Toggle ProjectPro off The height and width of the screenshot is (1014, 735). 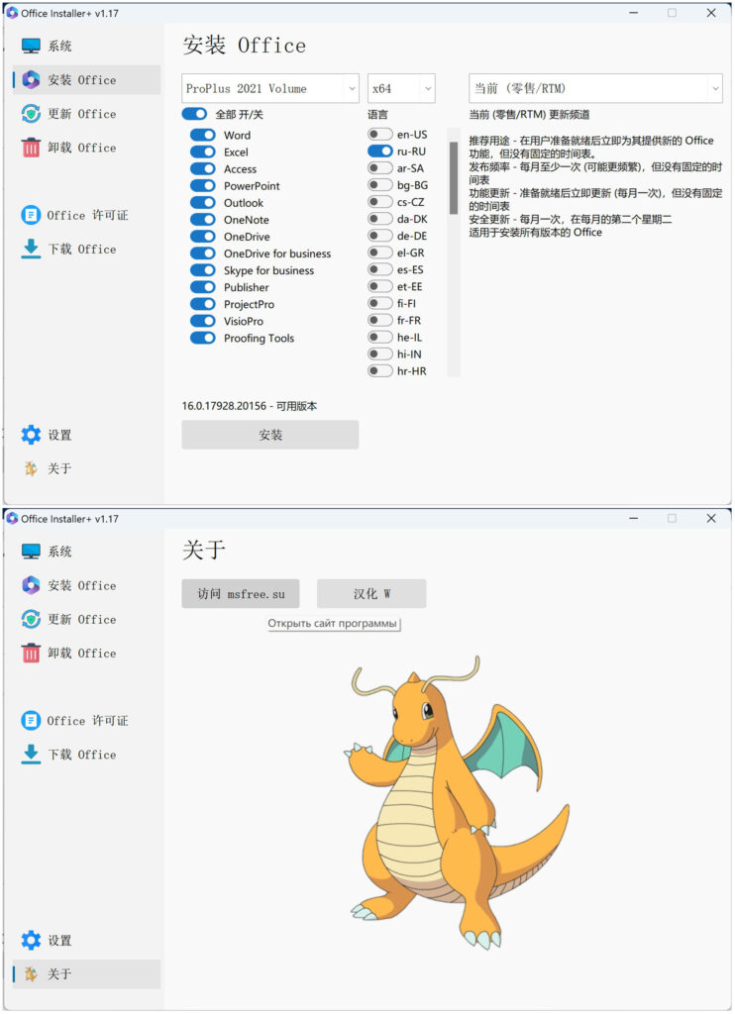[202, 304]
